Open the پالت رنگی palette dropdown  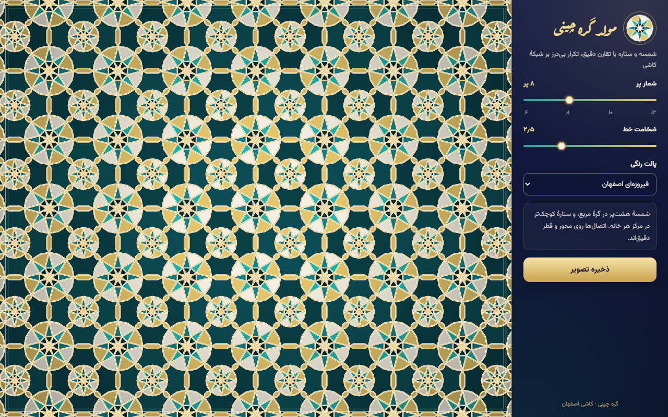(590, 184)
